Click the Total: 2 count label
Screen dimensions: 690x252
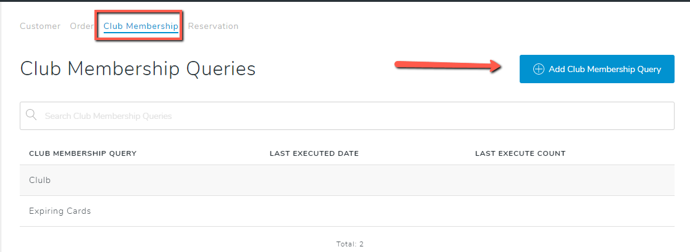click(349, 244)
